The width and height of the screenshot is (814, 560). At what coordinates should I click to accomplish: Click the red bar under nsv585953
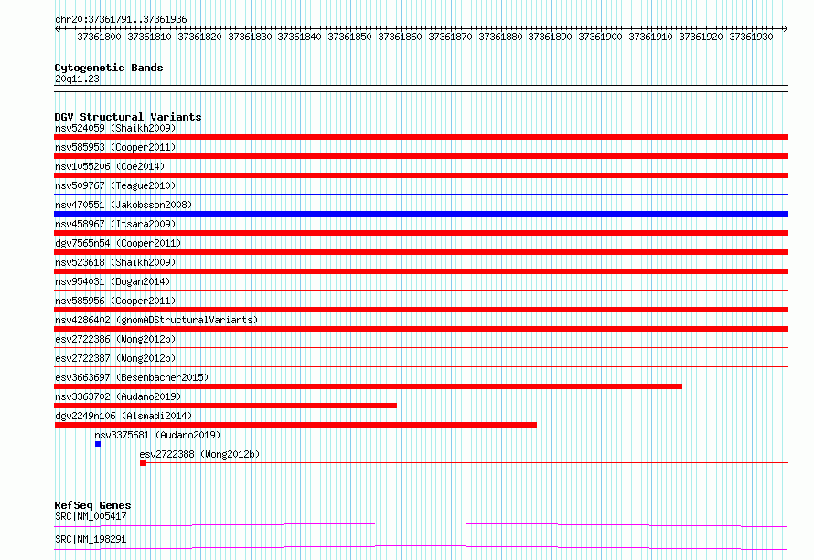421,156
